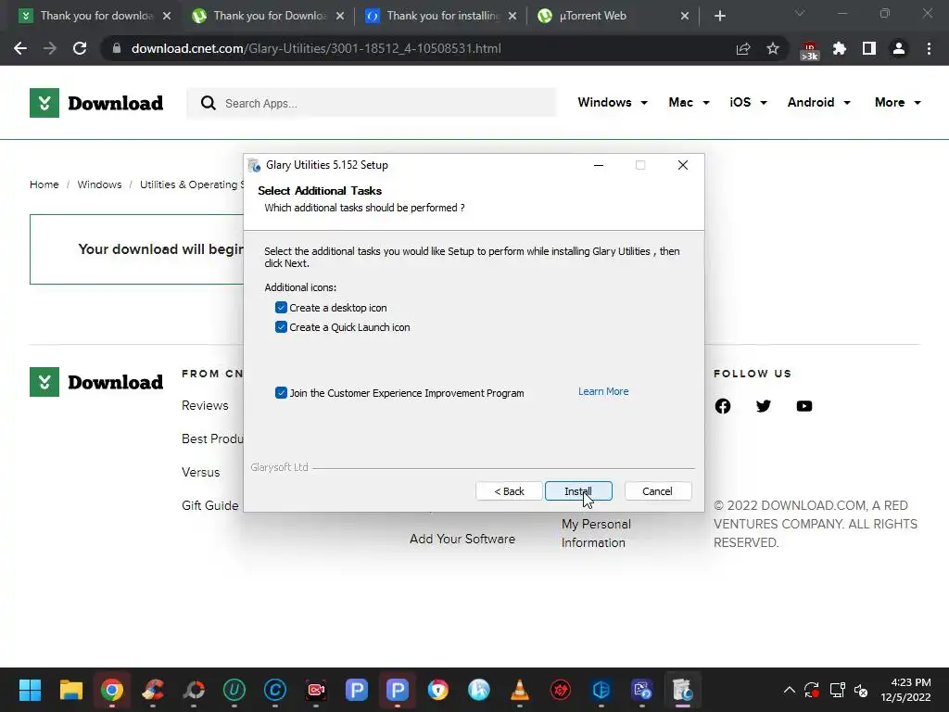
Task: Close the Glary Utilities Setup dialog
Action: [683, 165]
